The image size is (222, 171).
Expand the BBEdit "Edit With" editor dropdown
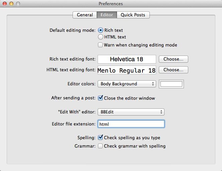[131, 112]
